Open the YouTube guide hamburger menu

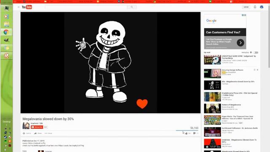tap(19, 7)
